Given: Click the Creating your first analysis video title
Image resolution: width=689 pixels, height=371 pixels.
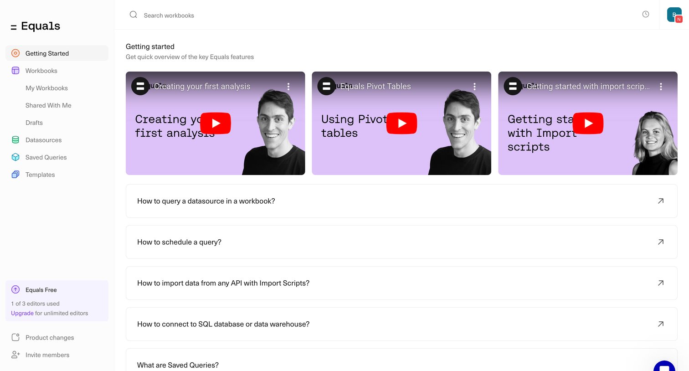Looking at the screenshot, I should point(202,86).
